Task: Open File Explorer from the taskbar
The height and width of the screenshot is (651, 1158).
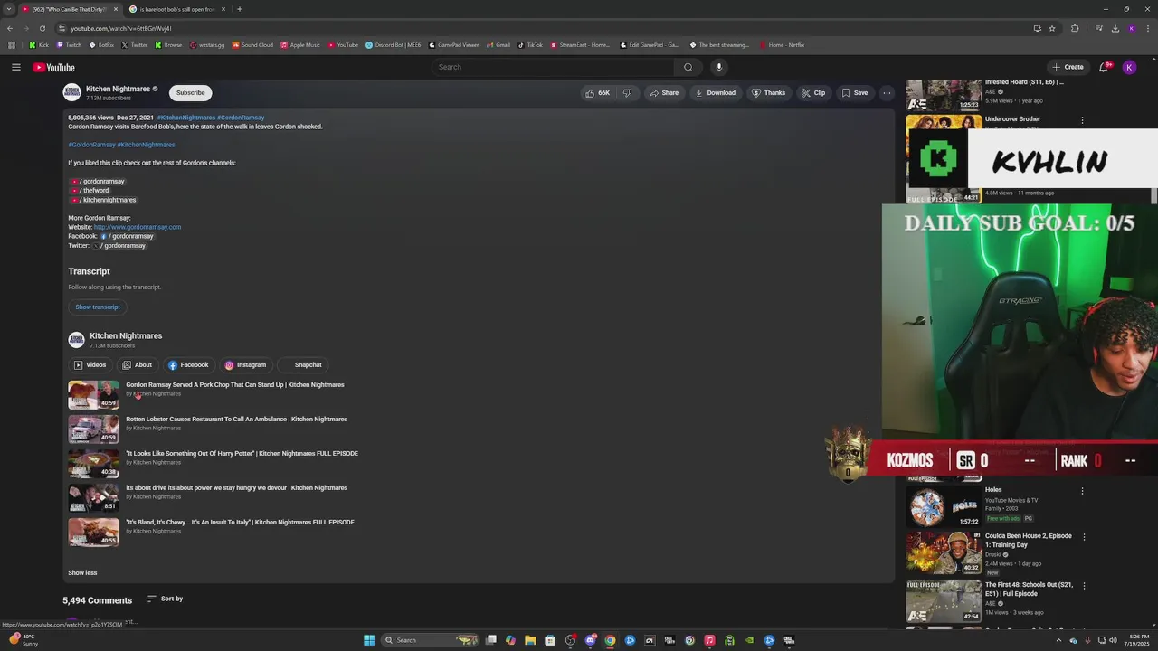Action: [530, 640]
